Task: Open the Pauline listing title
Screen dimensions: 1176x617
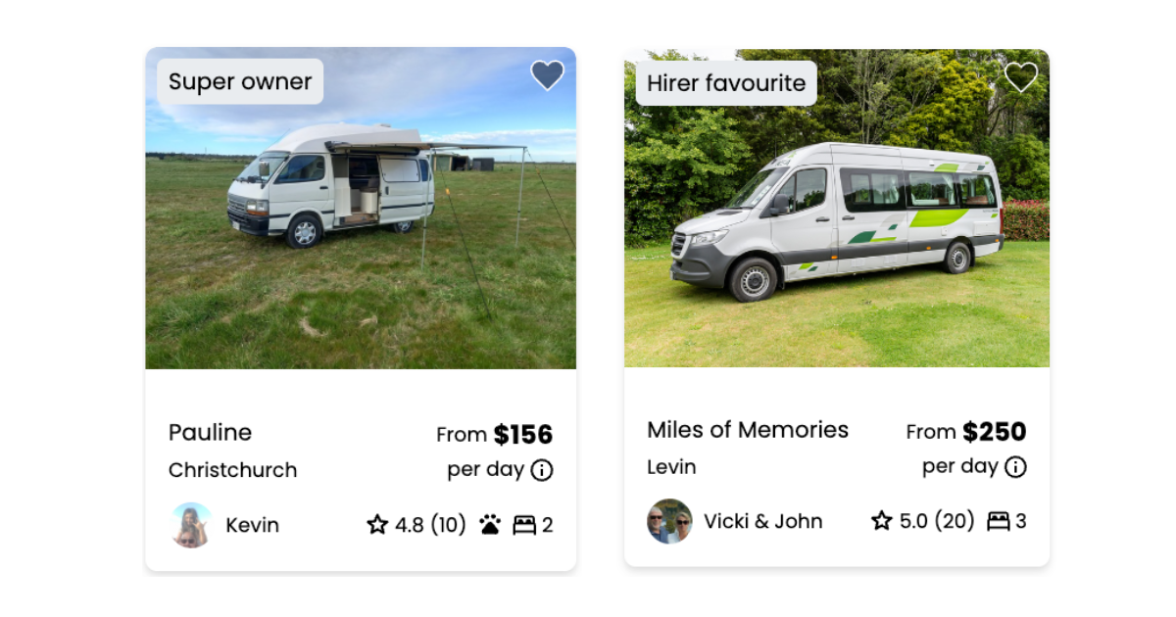Action: click(x=210, y=433)
